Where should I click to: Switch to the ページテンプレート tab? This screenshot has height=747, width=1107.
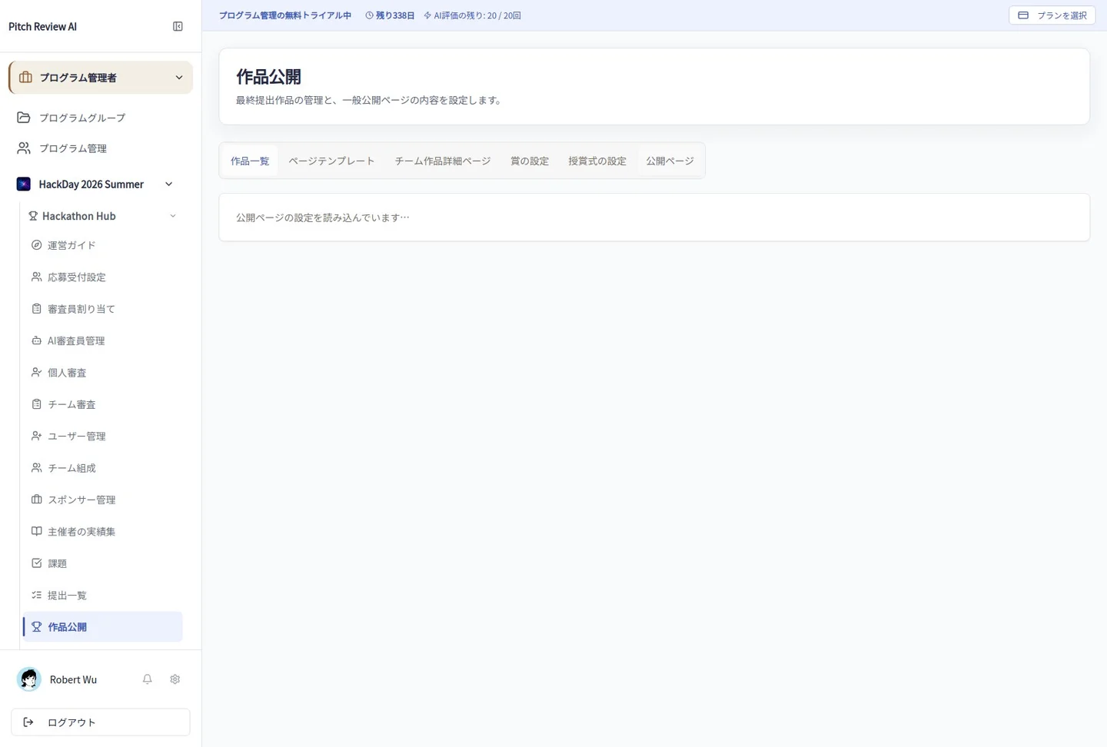click(x=331, y=161)
